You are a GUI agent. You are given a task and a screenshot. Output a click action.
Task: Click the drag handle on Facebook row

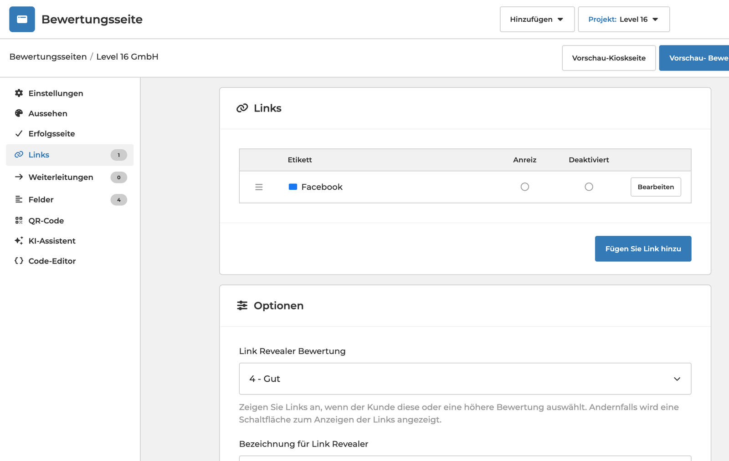tap(259, 187)
